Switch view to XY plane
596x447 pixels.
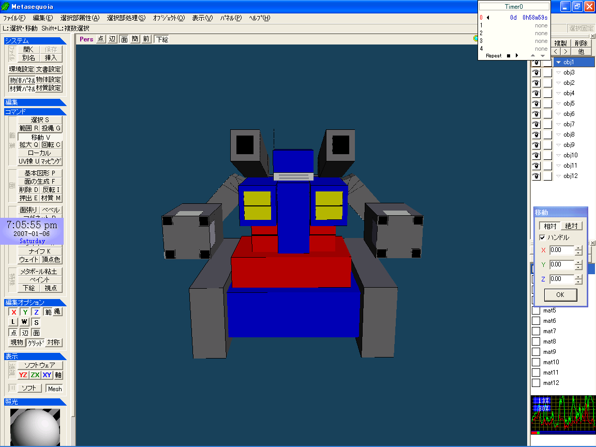tap(47, 375)
